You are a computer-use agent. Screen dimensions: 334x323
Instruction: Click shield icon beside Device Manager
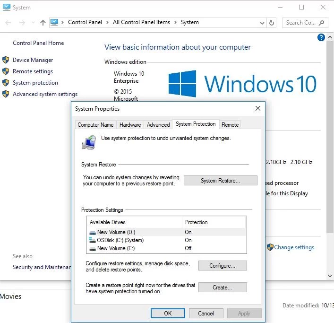[x=6, y=60]
